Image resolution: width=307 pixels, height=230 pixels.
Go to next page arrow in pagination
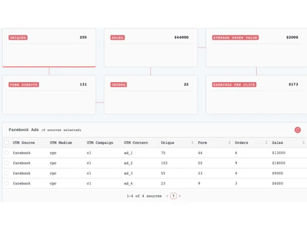click(x=180, y=196)
